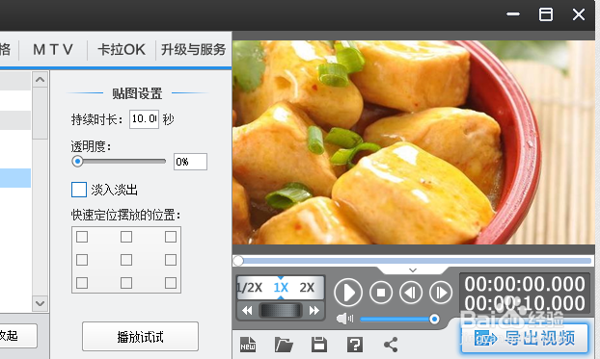Open help with the question mark icon
The width and height of the screenshot is (600, 359).
click(355, 345)
